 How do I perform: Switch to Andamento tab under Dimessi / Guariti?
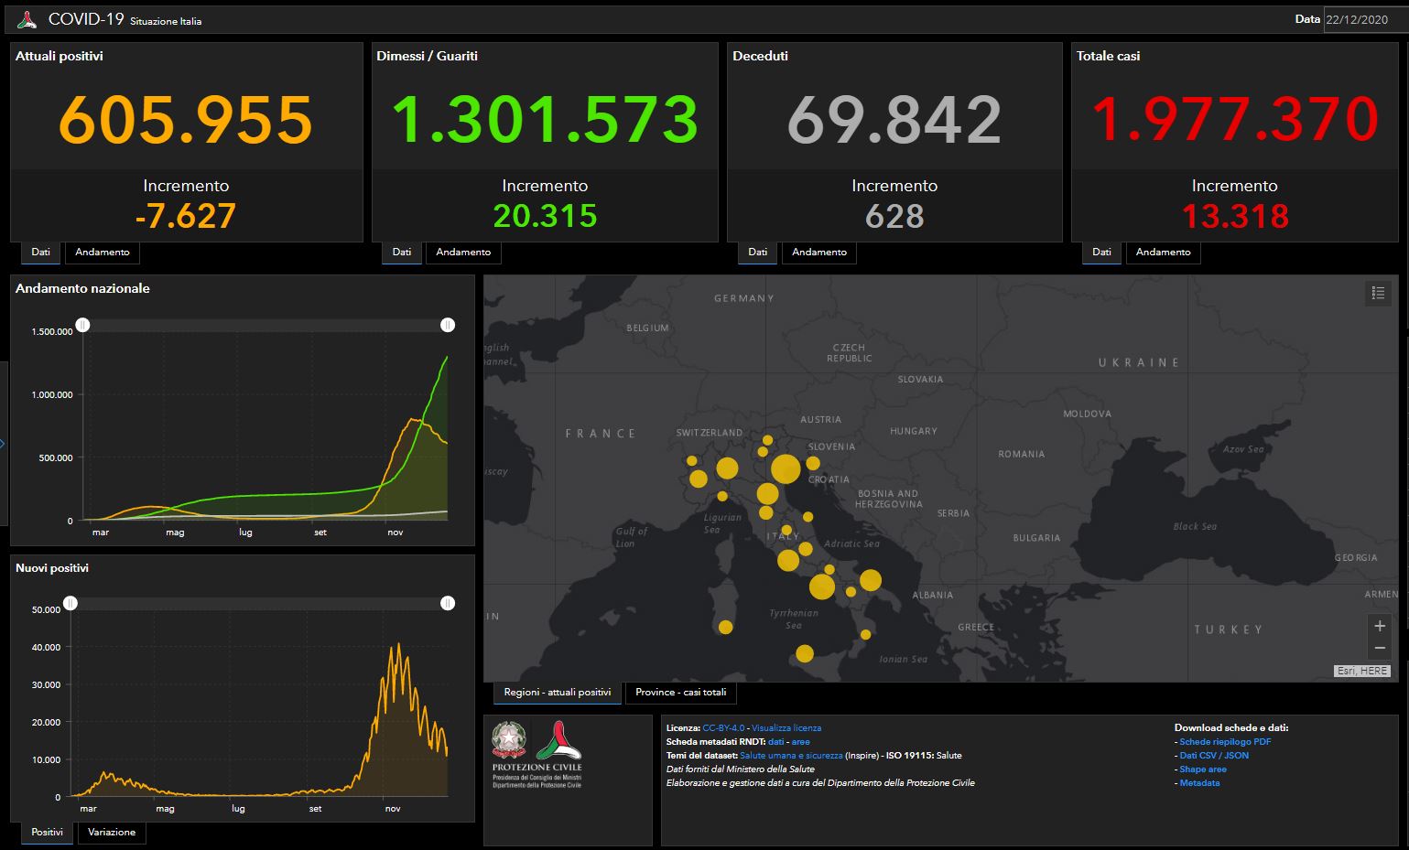pos(463,252)
